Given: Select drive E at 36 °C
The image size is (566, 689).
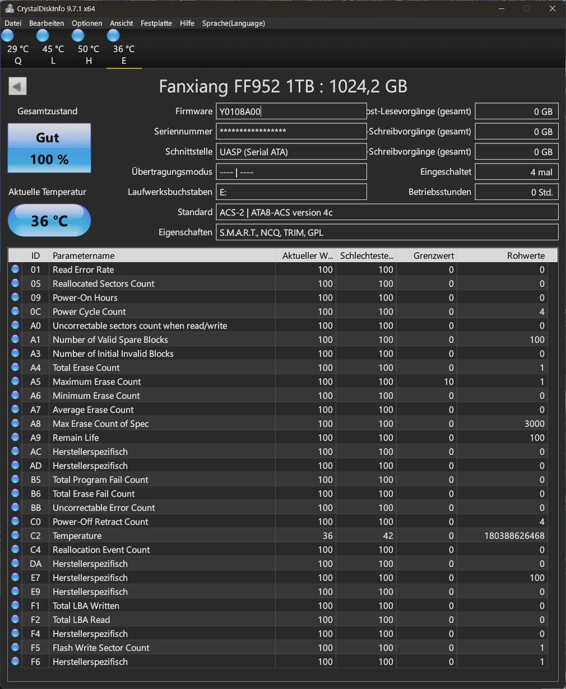Looking at the screenshot, I should point(124,48).
